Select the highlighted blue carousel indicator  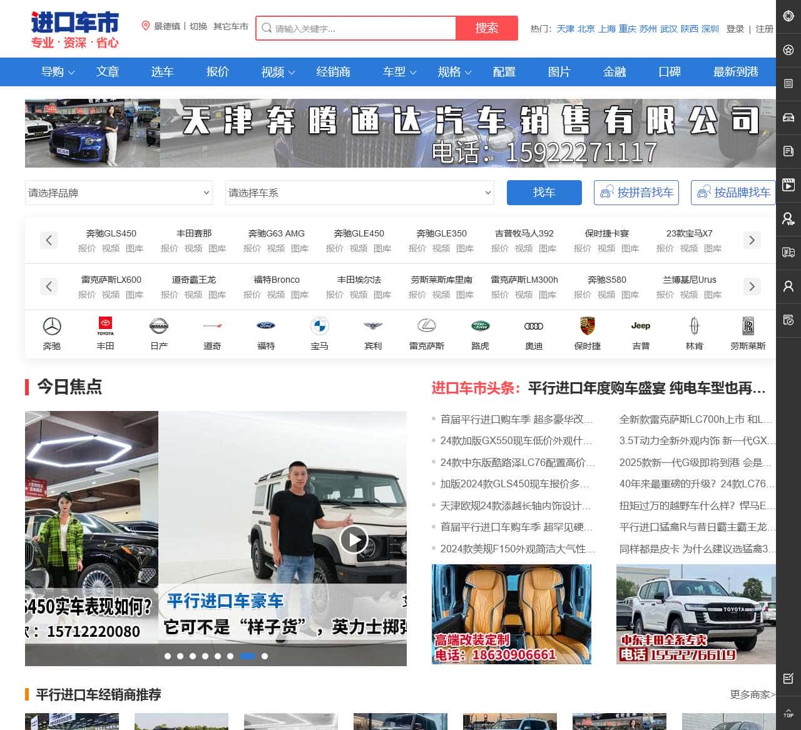[247, 656]
